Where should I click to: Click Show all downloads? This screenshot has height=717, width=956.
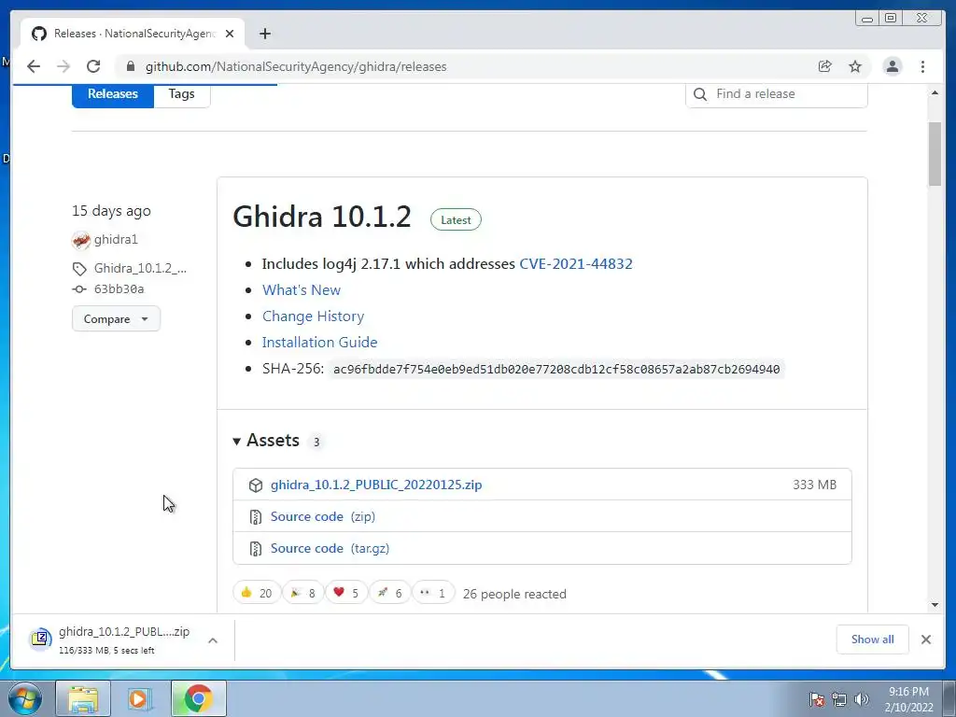pos(873,639)
